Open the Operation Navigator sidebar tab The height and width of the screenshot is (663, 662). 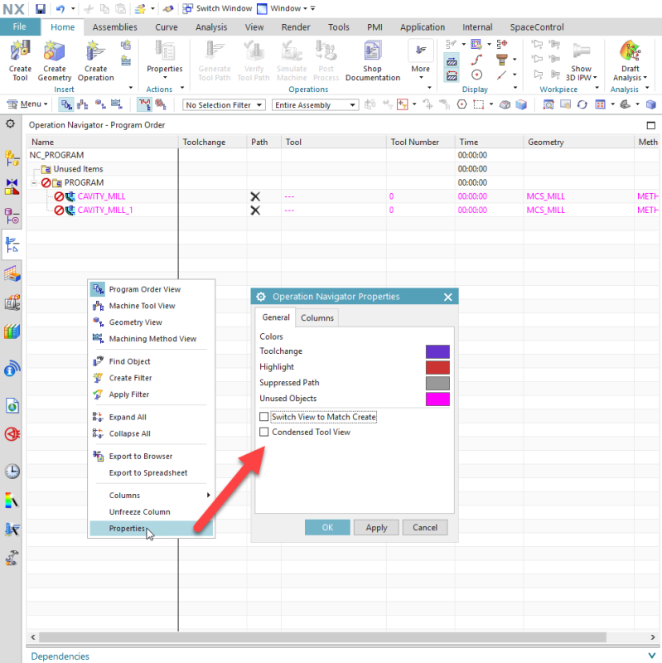(x=12, y=244)
